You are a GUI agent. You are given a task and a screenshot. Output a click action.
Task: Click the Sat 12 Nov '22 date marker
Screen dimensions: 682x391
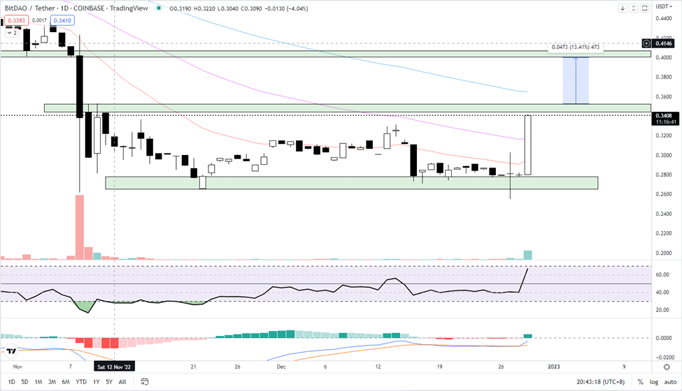pos(114,367)
